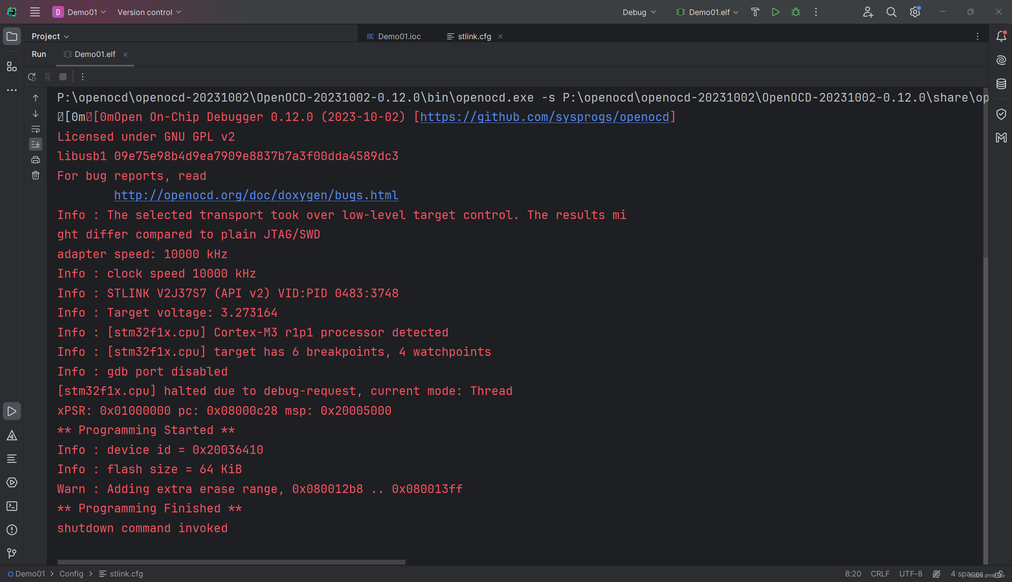Toggle scroll to end of console
The image size is (1012, 582).
(x=36, y=144)
